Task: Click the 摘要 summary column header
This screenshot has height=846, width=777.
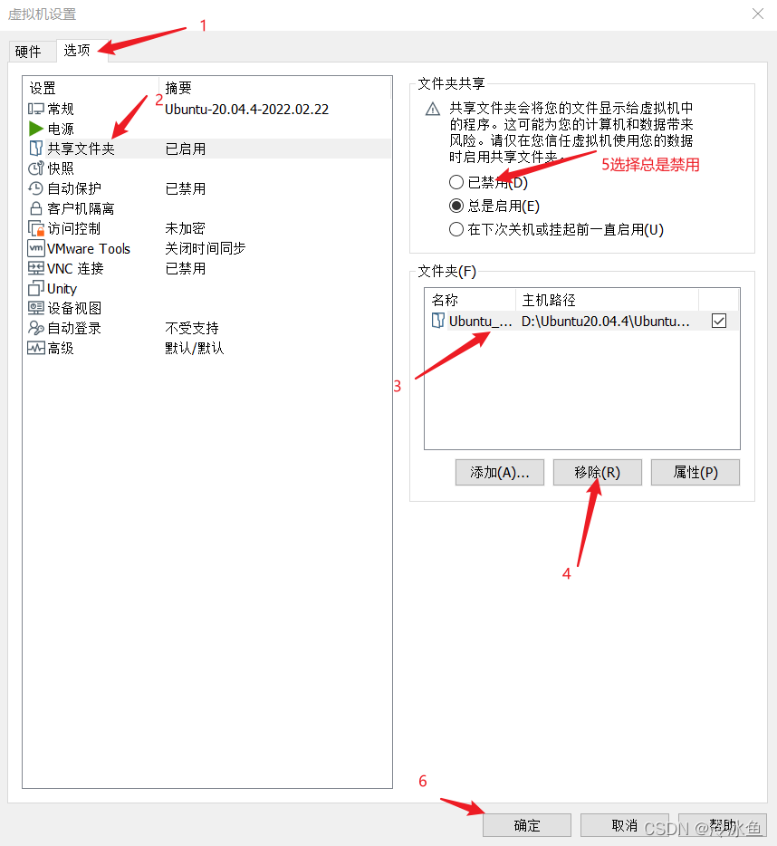Action: [274, 88]
